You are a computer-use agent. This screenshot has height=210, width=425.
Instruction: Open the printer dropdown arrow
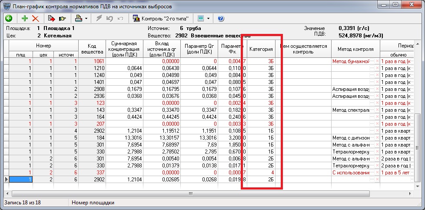tap(86, 19)
